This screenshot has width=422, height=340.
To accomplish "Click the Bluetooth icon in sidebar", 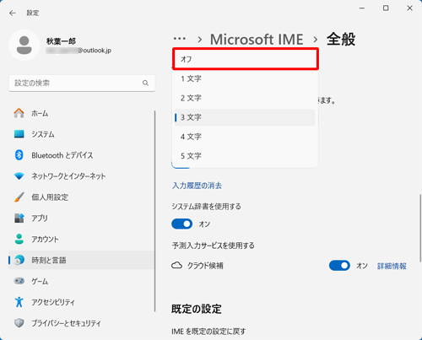I will click(19, 155).
